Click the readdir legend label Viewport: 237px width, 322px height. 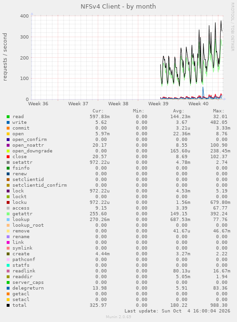point(22,277)
